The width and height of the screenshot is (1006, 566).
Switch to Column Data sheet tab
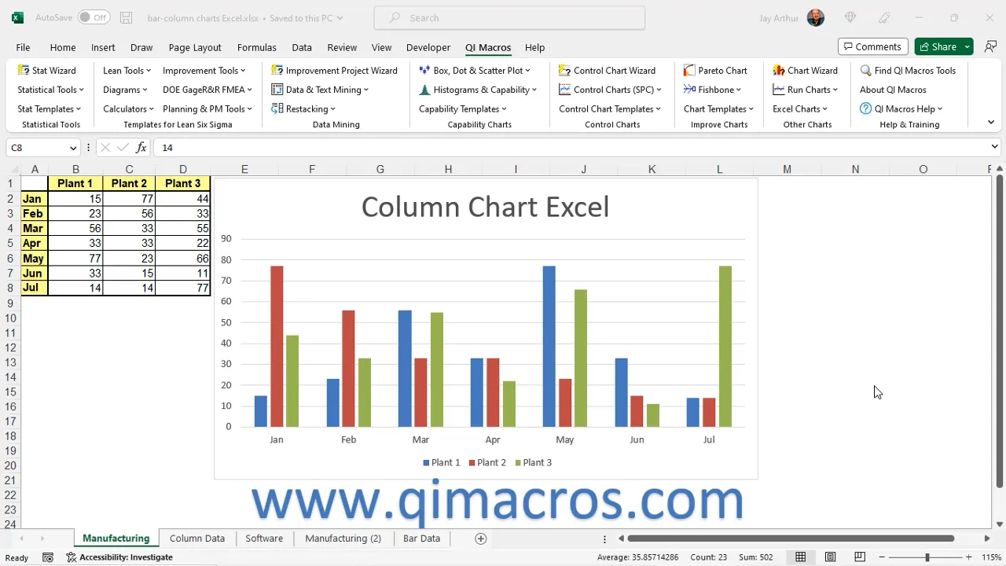(197, 538)
